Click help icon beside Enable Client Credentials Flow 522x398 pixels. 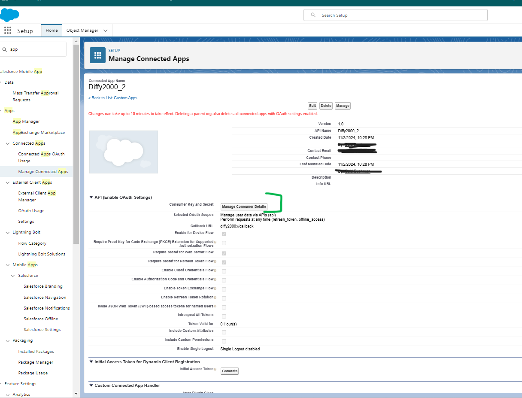coord(215,270)
